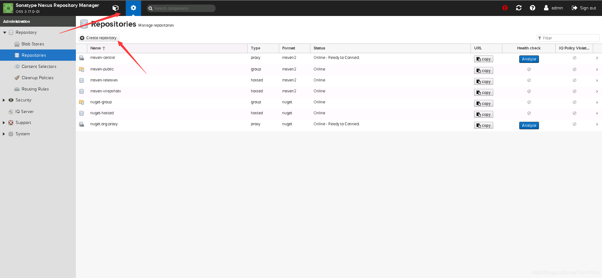This screenshot has width=602, height=278.
Task: Click IQ policy icon for maven-snapshots row
Action: [x=574, y=91]
